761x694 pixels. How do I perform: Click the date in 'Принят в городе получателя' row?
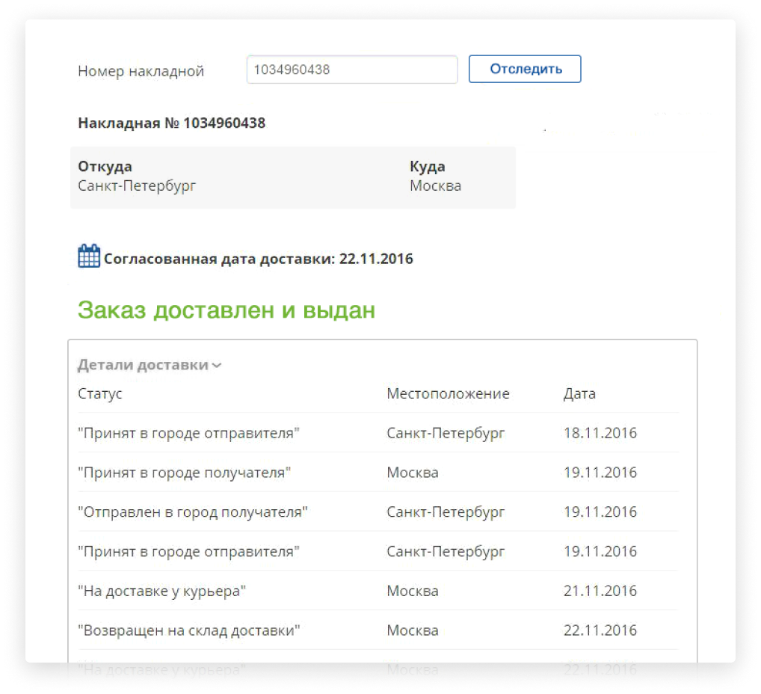(600, 472)
